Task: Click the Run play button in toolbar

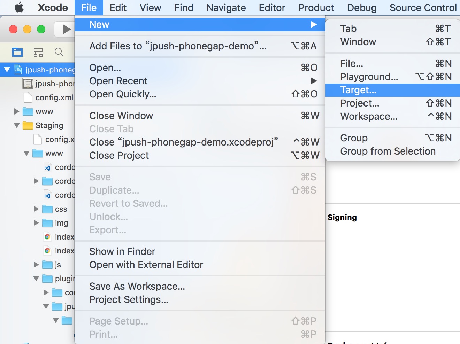Action: (66, 29)
